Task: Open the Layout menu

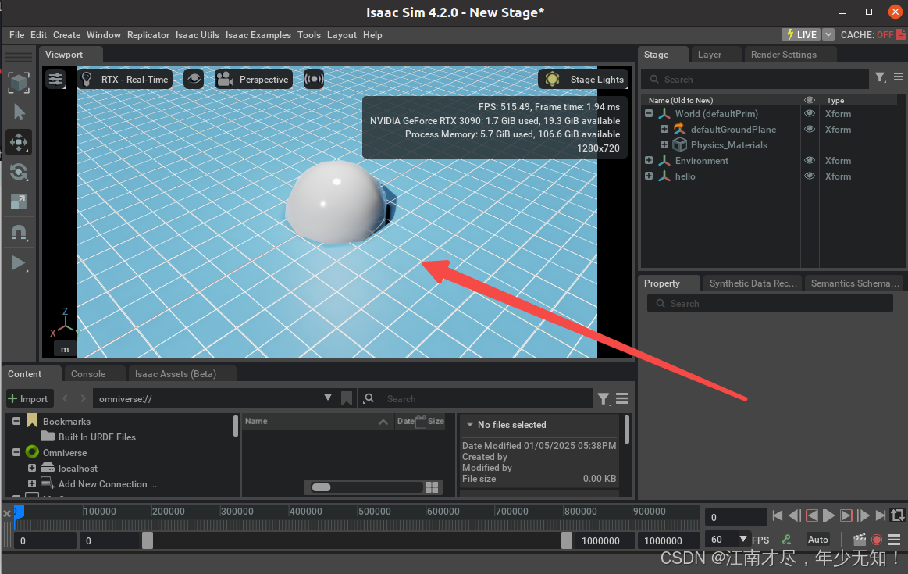Action: [342, 35]
